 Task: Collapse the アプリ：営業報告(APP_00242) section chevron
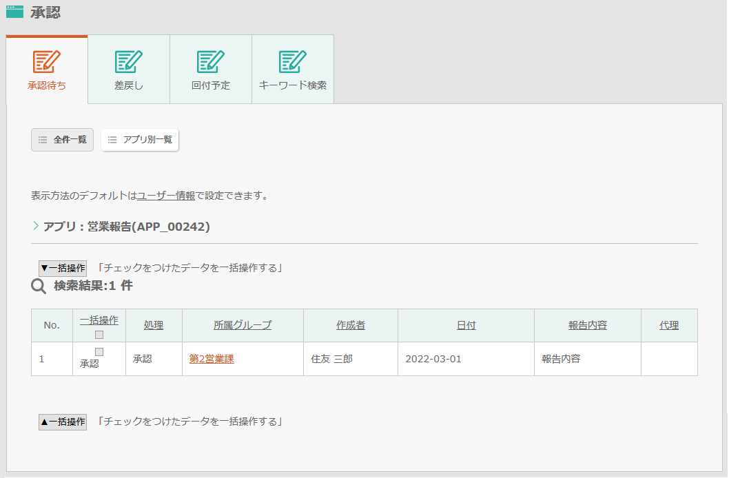[36, 226]
